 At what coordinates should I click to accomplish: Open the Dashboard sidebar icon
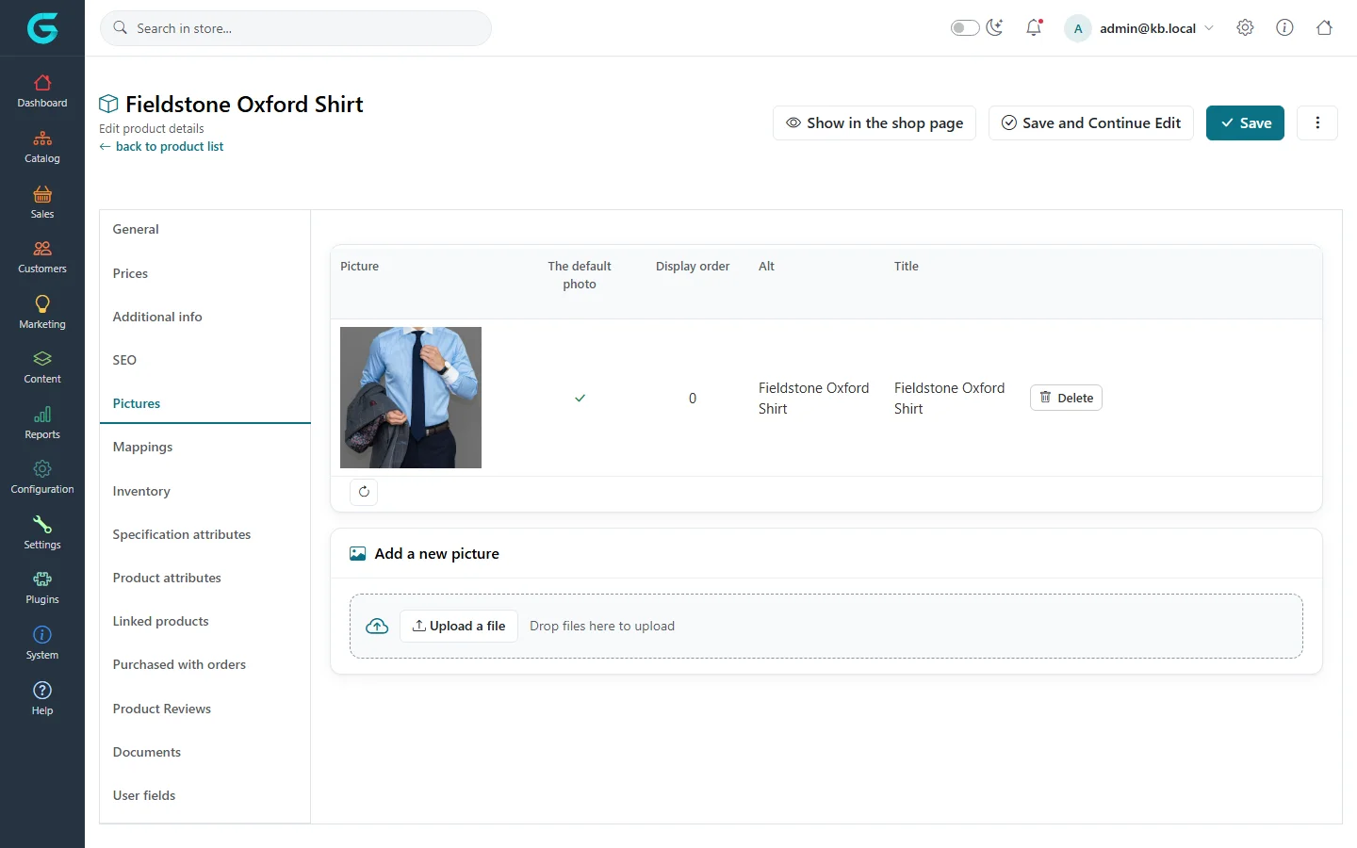(42, 91)
